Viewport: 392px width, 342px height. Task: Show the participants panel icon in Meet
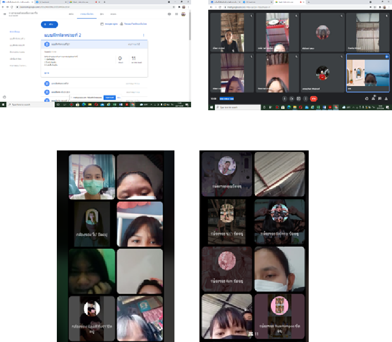pyautogui.click(x=373, y=98)
